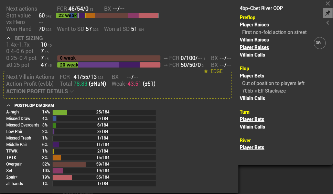Click the Missed Draw blue bar
This screenshot has height=194, width=333.
point(55,119)
